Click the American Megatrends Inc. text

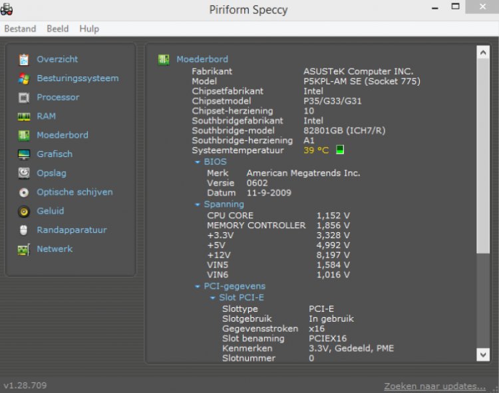click(303, 173)
